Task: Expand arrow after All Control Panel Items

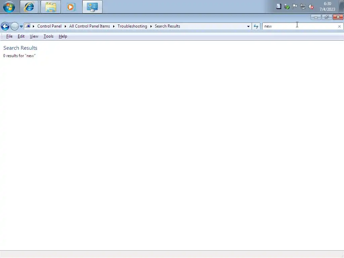Action: coord(114,26)
